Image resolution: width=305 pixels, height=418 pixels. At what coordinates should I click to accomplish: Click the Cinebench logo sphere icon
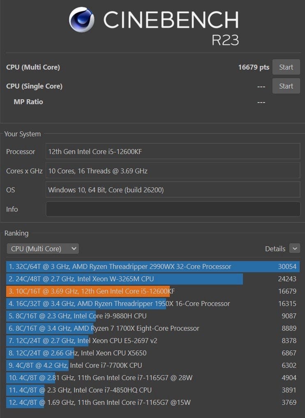pos(81,20)
